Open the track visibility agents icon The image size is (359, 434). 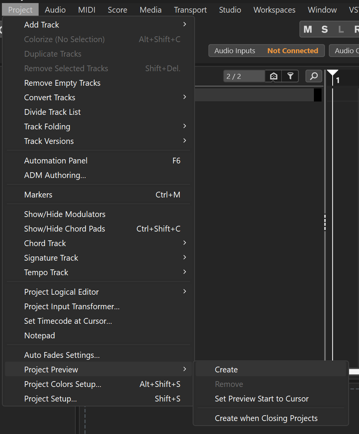point(274,76)
